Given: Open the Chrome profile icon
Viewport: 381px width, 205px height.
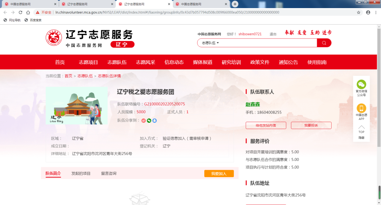Looking at the screenshot, I should pos(368,12).
